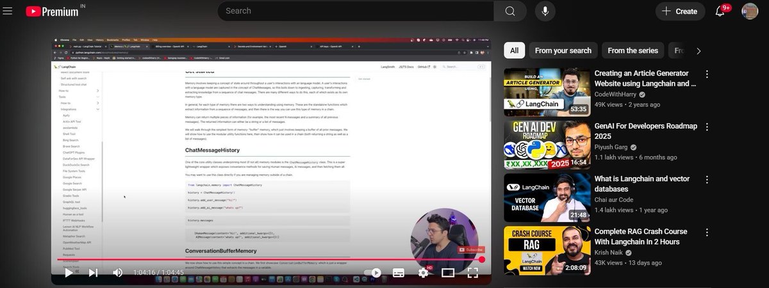Viewport: 769px width, 288px height.
Task: Mute the video volume speaker icon
Action: pyautogui.click(x=118, y=272)
